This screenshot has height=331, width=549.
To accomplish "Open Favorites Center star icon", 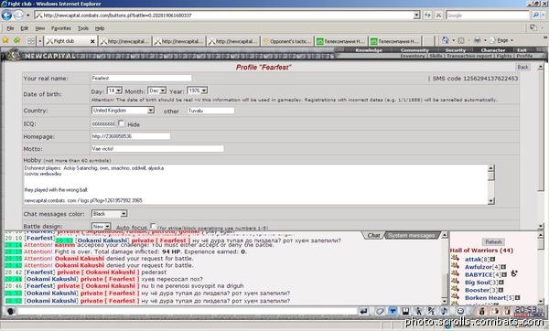I will click(x=5, y=40).
